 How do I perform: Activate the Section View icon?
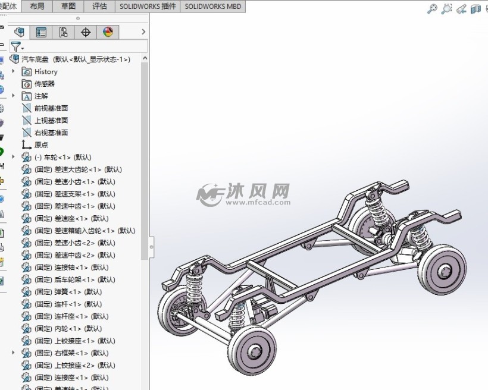coord(476,9)
